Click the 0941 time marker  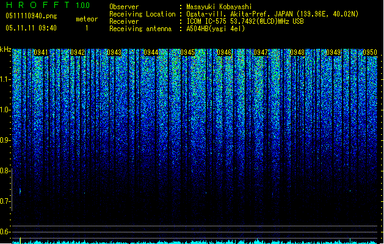41,52
